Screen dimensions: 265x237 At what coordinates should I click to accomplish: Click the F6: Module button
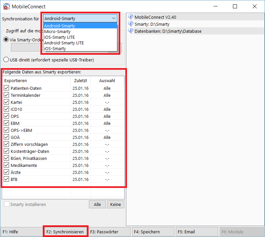pos(242,232)
